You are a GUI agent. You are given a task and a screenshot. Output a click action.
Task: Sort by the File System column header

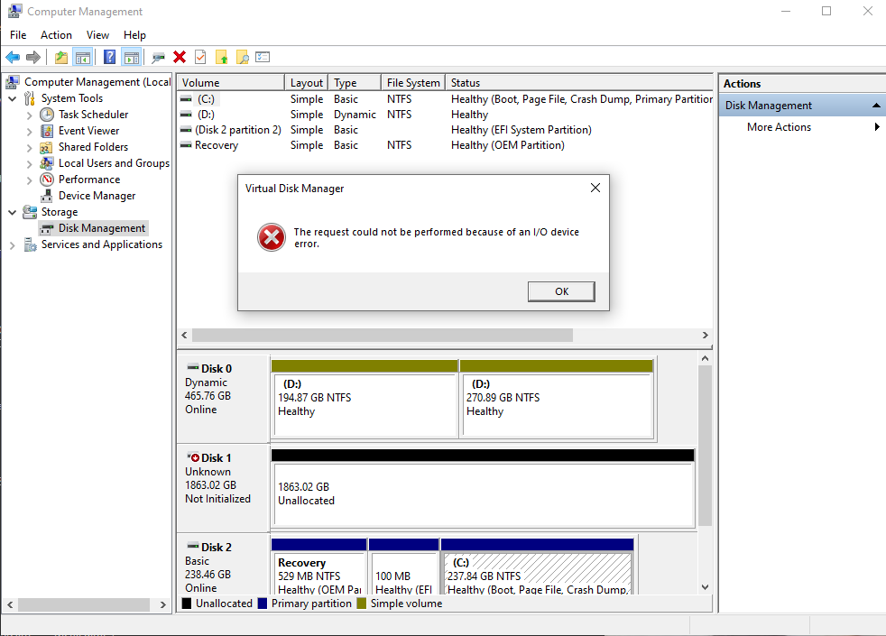[413, 82]
